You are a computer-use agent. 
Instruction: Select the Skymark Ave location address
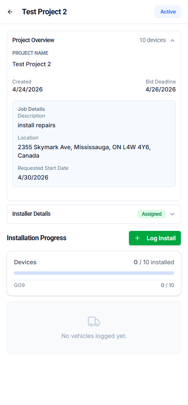(x=84, y=151)
